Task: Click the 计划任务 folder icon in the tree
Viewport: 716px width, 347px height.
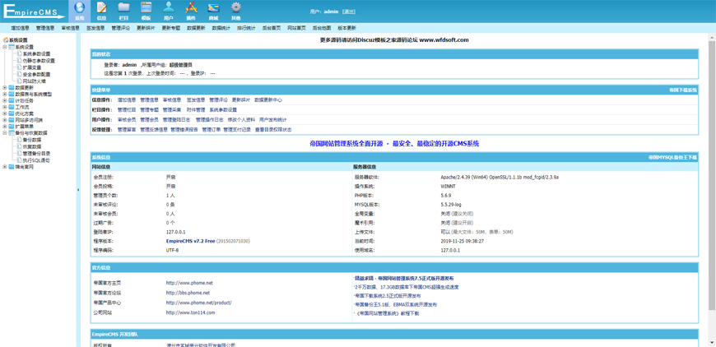Action: coord(11,101)
